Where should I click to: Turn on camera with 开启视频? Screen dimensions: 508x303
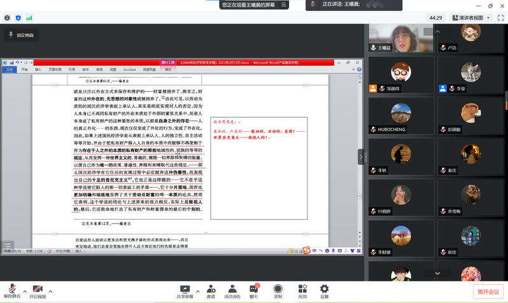tap(38, 290)
